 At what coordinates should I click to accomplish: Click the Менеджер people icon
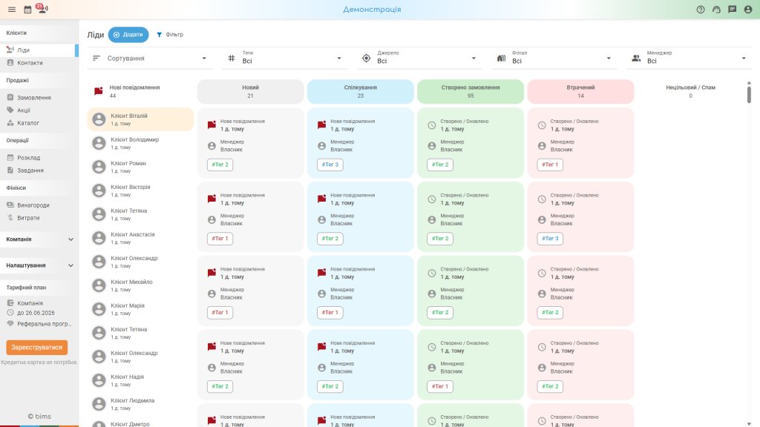(x=636, y=58)
